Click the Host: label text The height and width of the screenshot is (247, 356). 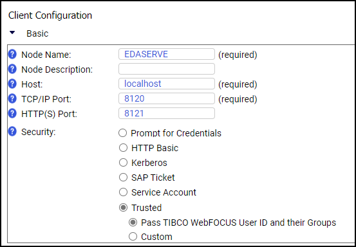point(32,84)
